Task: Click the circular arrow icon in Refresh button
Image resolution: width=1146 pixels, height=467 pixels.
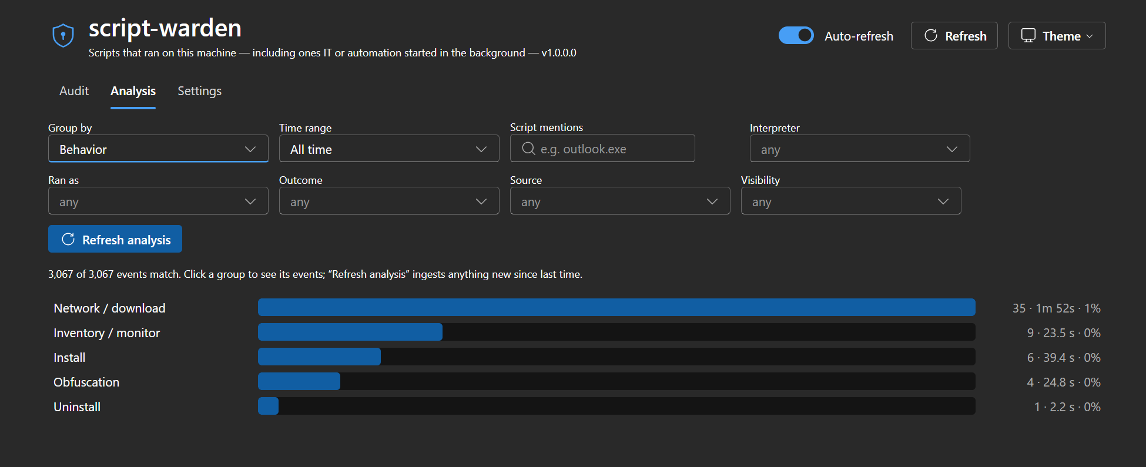Action: pos(931,36)
